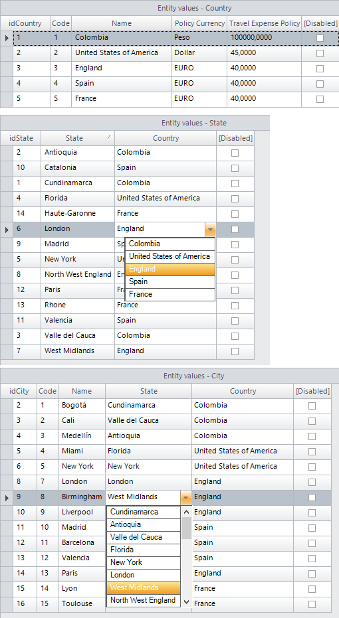Sort State table by idState header
This screenshot has width=339, height=618.
click(21, 138)
